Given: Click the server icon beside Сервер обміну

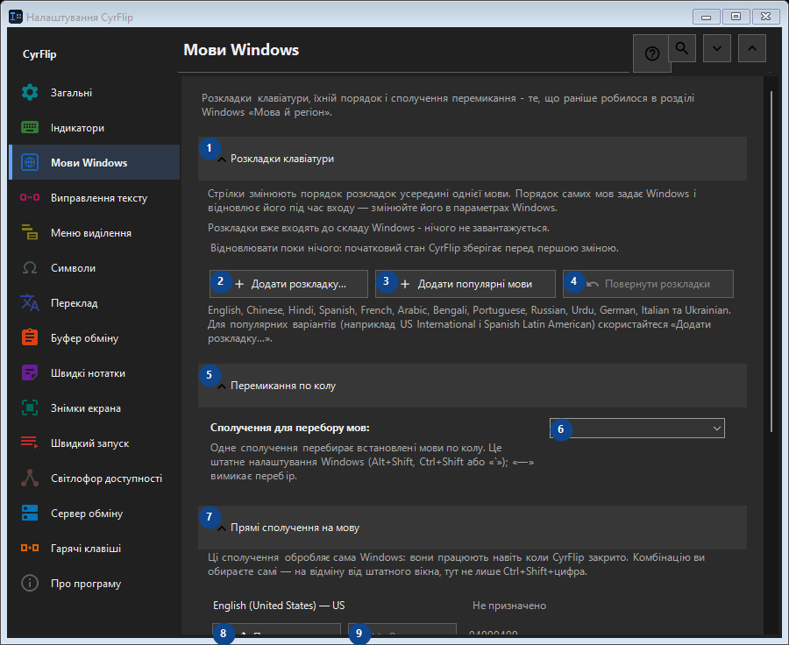Looking at the screenshot, I should 30,514.
